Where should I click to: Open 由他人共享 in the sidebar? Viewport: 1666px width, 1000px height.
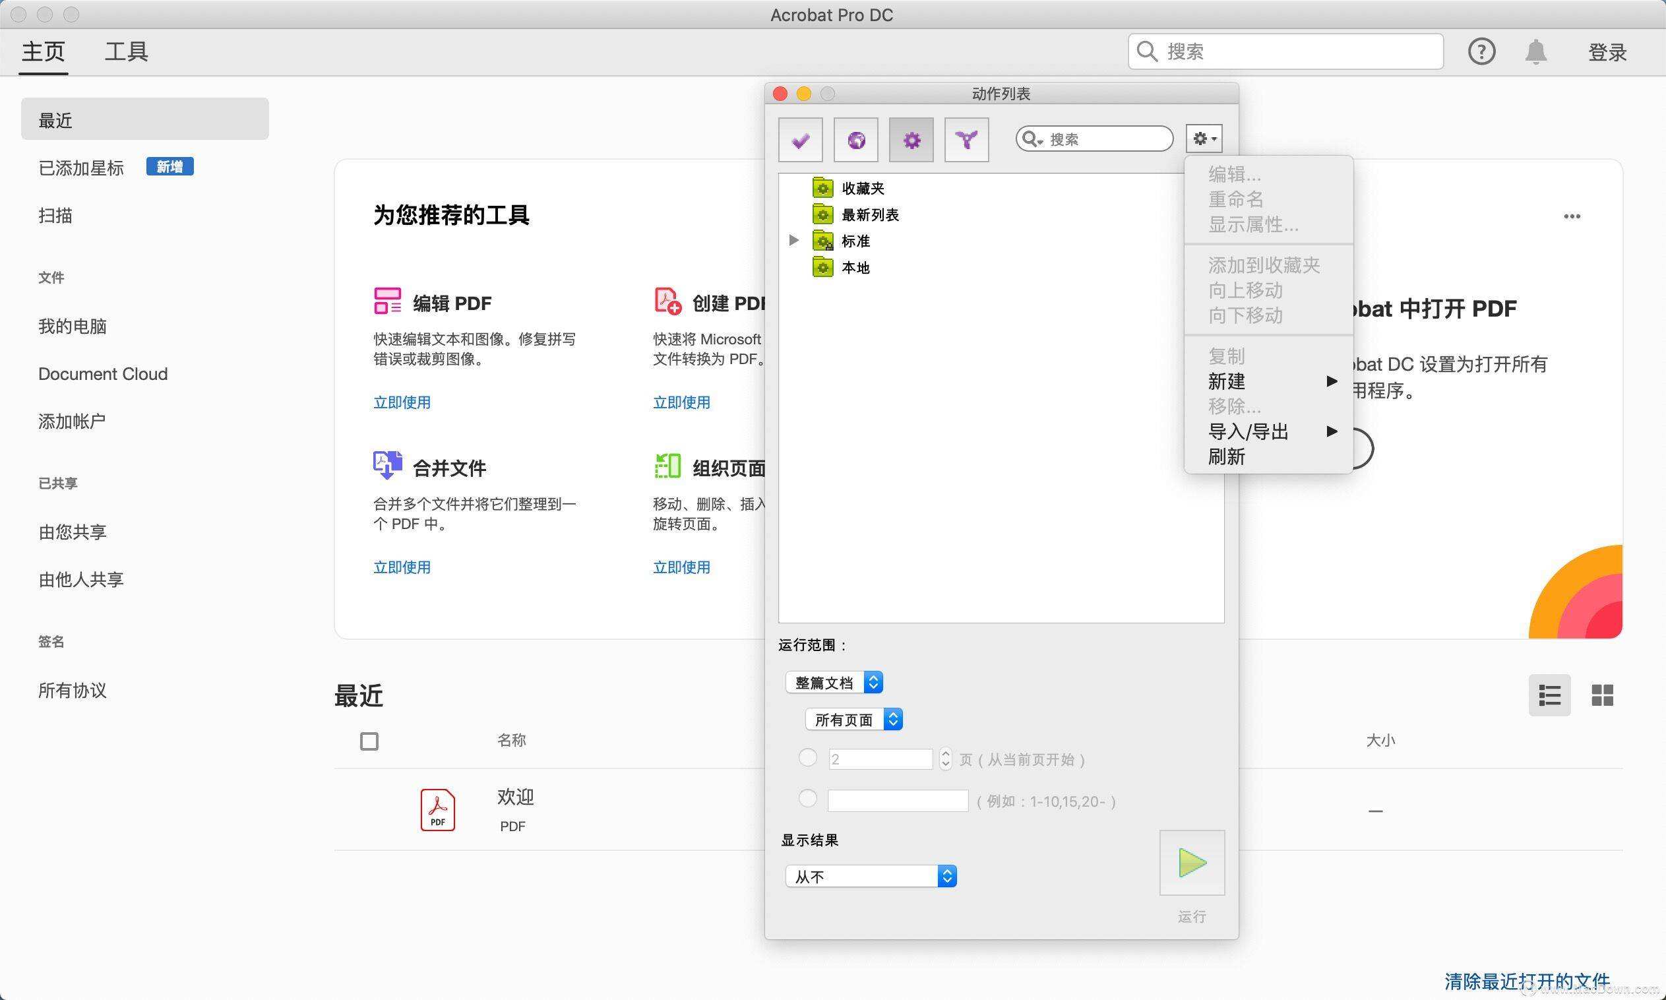tap(81, 580)
